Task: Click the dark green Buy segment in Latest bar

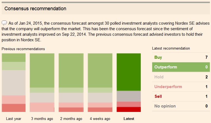Action: coord(129,72)
